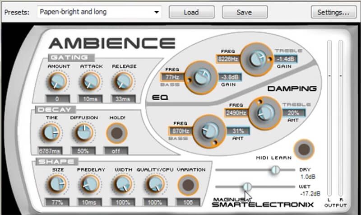
Task: Click the EQ Bass large knob
Action: [201, 77]
